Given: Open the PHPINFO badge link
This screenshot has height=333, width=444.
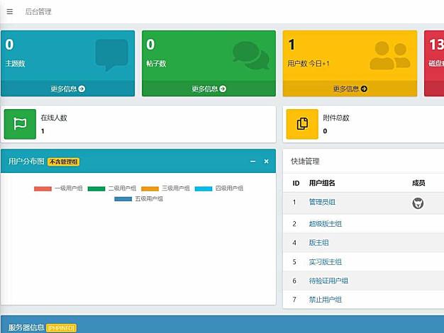Looking at the screenshot, I should click(x=61, y=328).
